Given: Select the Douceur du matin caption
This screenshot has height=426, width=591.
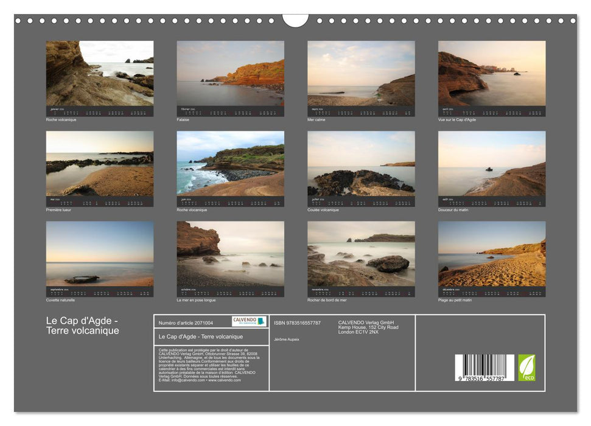Looking at the screenshot, I should coord(452,210).
